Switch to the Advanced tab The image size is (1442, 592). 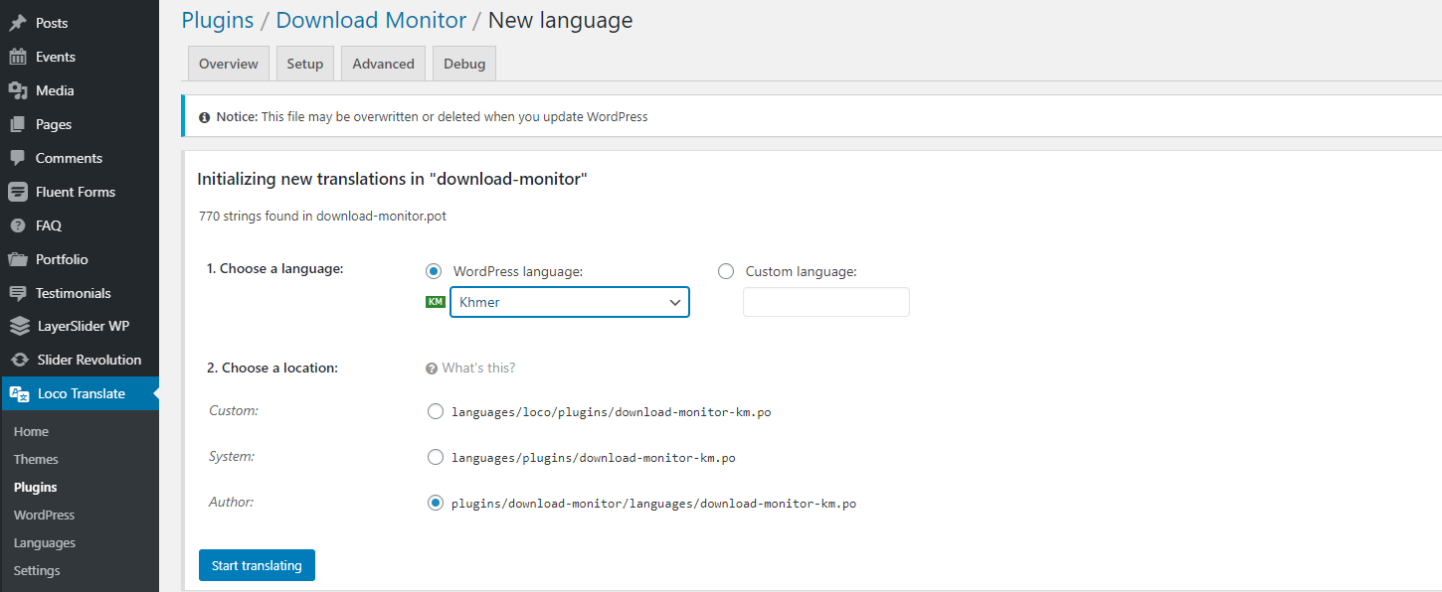coord(383,64)
